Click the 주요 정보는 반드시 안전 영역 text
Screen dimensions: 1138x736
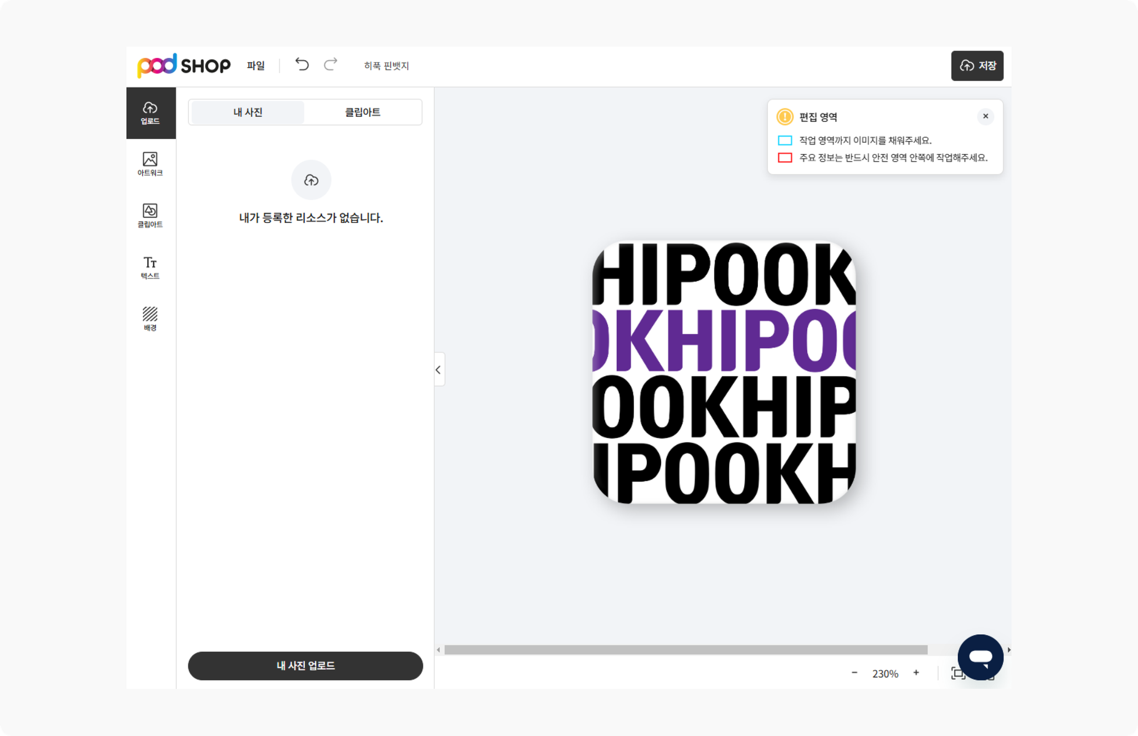894,158
